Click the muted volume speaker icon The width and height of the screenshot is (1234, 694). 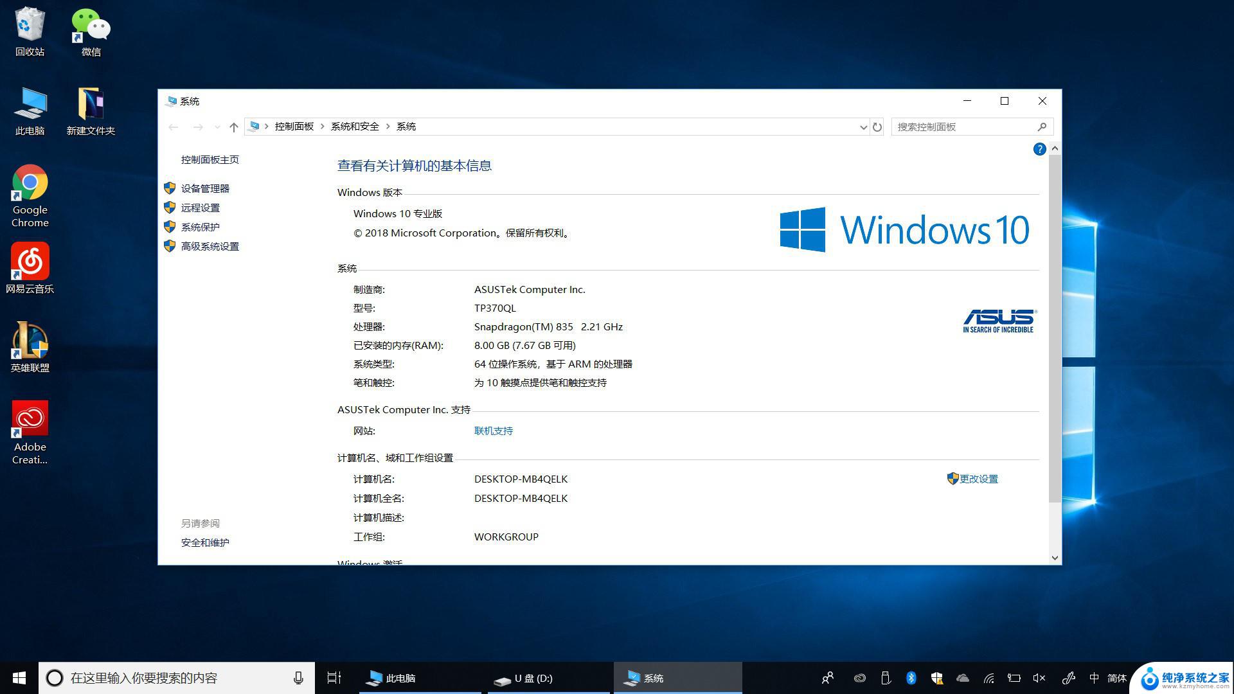click(x=1039, y=678)
